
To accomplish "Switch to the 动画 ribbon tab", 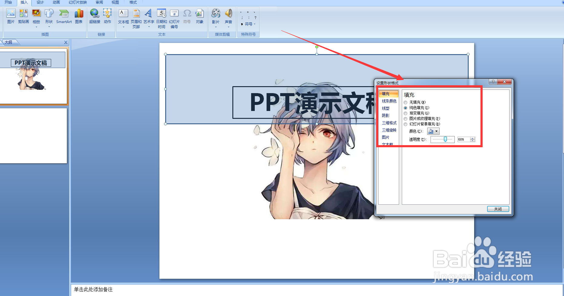I will (56, 2).
